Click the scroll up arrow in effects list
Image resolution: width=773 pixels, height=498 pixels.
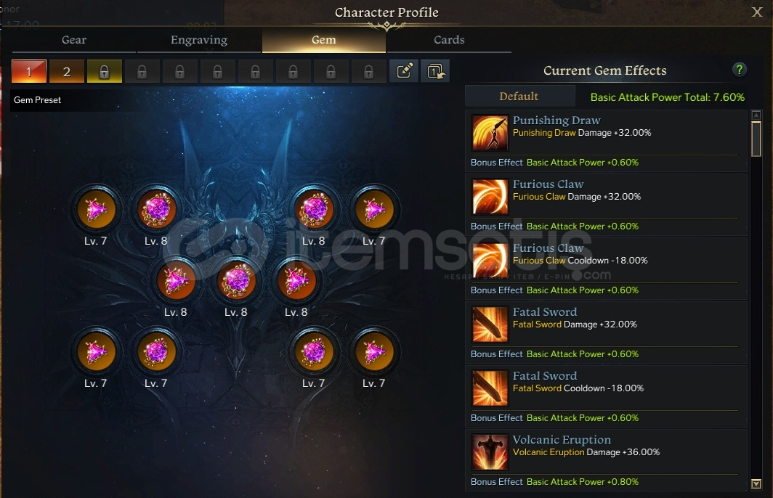[756, 115]
